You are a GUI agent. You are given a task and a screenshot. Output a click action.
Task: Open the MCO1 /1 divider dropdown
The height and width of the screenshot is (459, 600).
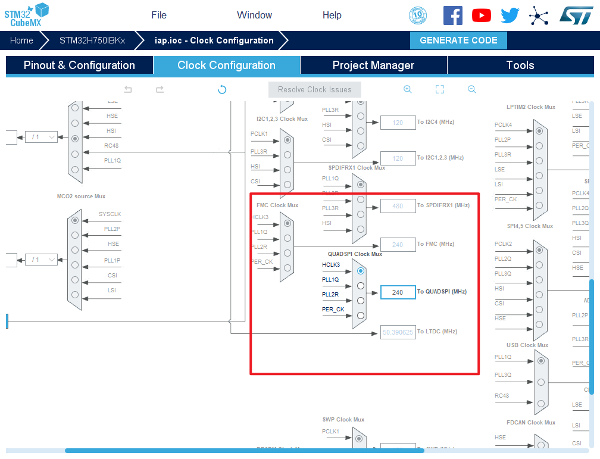[41, 137]
